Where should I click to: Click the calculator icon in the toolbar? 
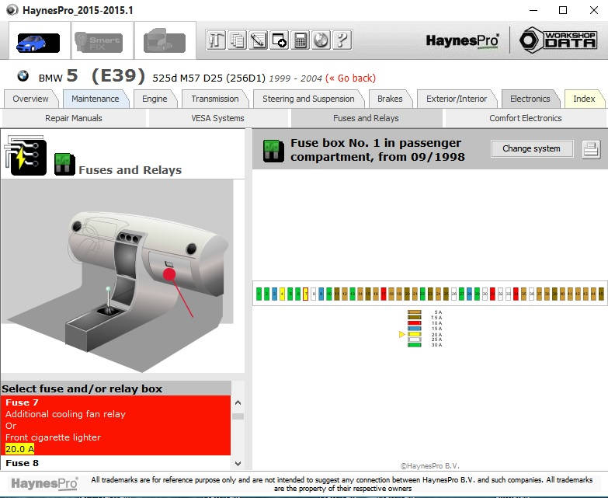pos(300,40)
